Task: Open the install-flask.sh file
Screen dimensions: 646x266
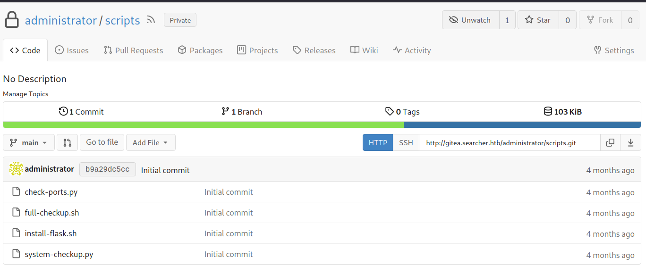Action: click(51, 233)
